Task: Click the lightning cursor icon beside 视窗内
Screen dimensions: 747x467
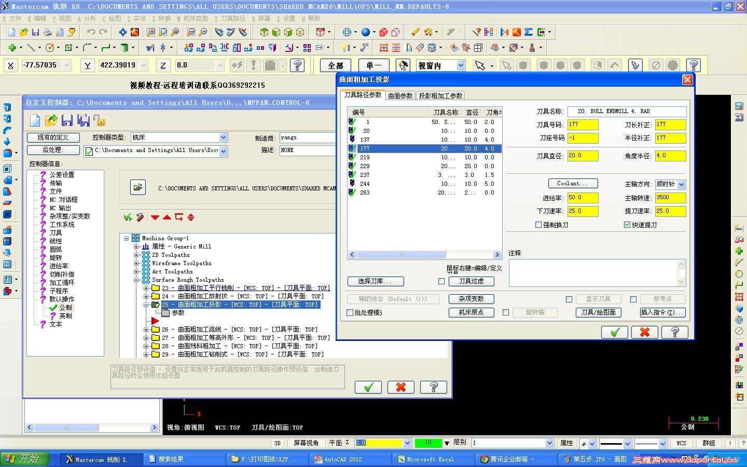Action: pyautogui.click(x=403, y=65)
